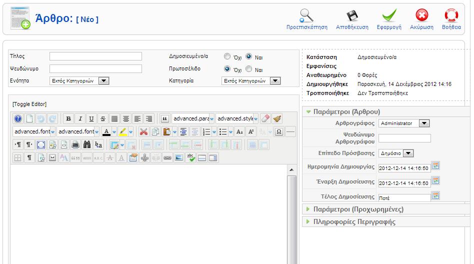Select Όχι for Πρωτοσέλιδο

pyautogui.click(x=227, y=68)
